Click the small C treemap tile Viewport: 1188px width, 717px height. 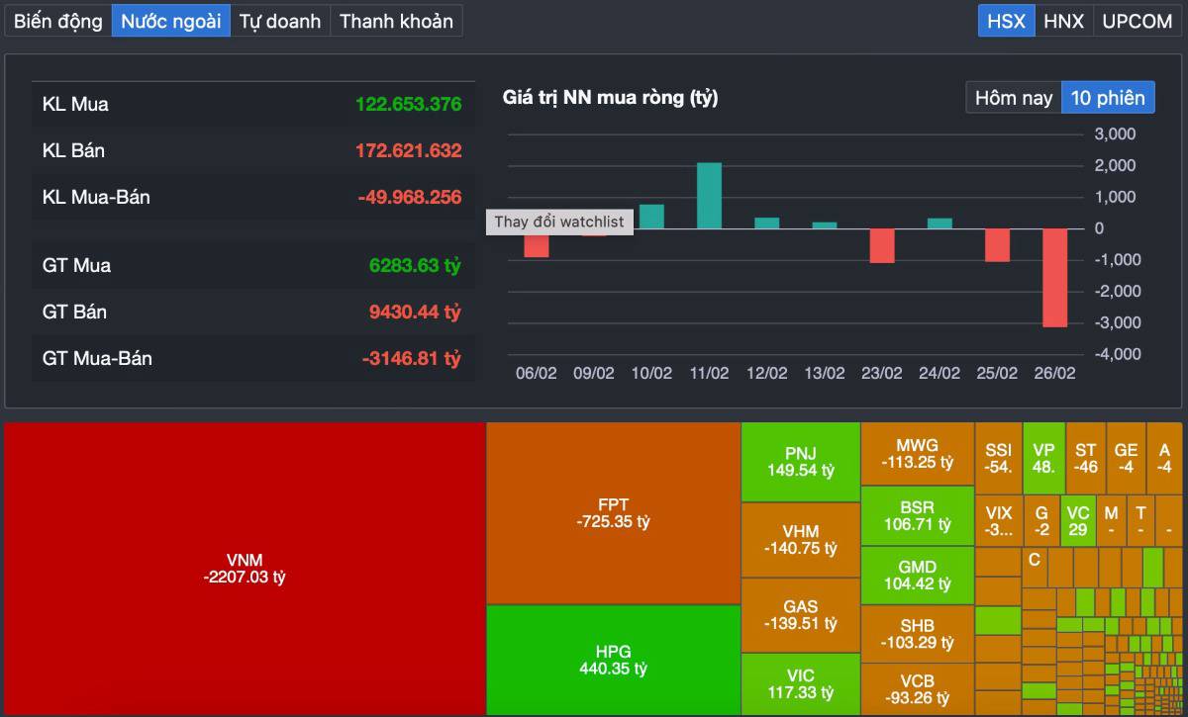[x=1035, y=567]
